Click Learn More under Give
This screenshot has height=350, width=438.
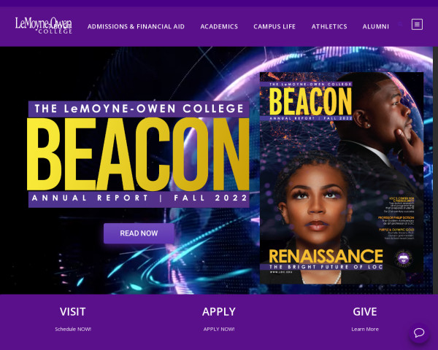pos(365,329)
